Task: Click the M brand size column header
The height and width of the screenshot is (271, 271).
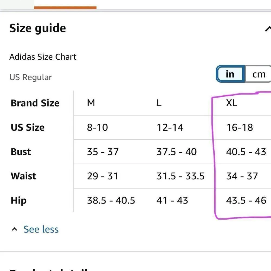Action: pos(91,103)
